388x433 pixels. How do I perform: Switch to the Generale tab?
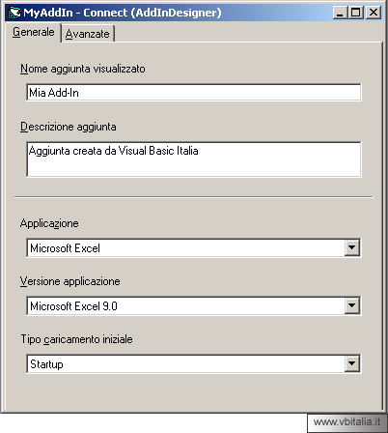click(x=33, y=32)
